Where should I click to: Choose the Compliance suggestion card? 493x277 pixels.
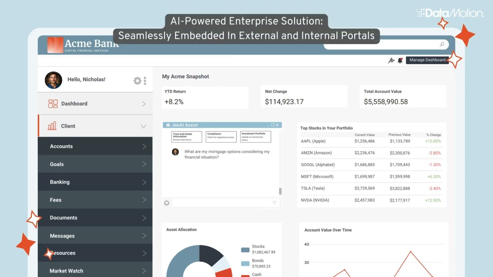221,137
